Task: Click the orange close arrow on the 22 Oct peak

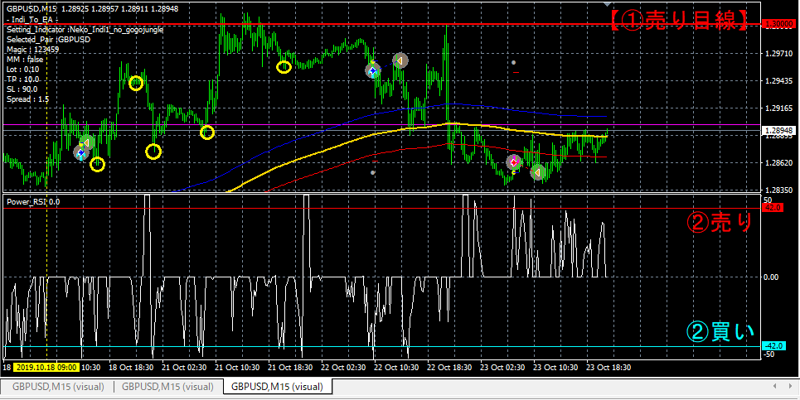Action: point(400,60)
